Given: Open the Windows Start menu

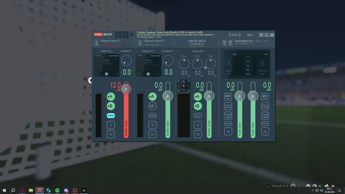Looking at the screenshot, I should (4, 190).
